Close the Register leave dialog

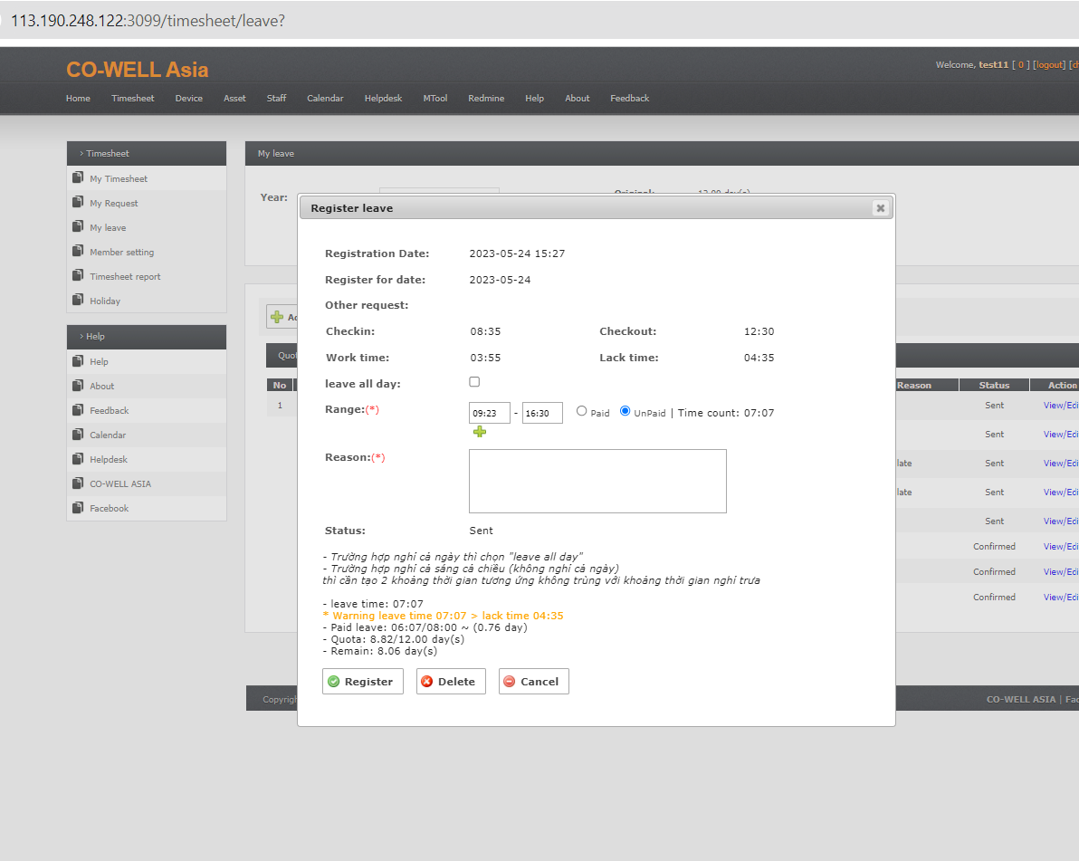(880, 208)
